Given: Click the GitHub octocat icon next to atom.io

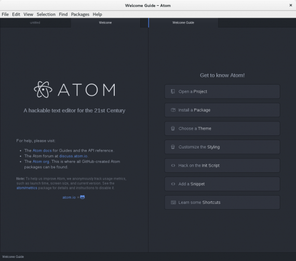Looking at the screenshot, I should [82, 197].
